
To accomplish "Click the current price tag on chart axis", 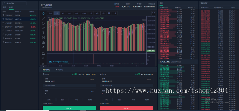I will click(151, 51).
